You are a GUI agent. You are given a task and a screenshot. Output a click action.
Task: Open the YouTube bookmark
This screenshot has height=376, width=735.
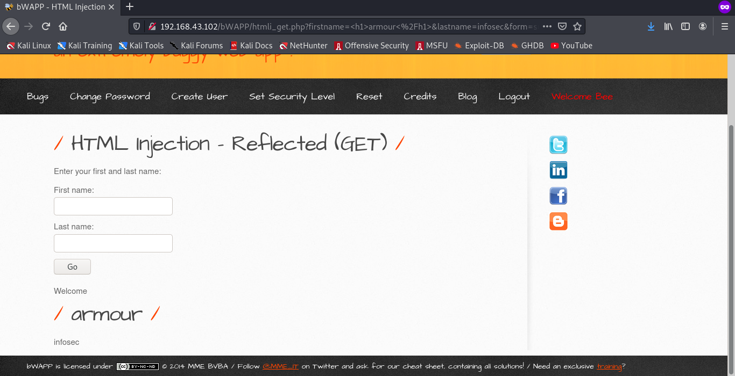[571, 46]
